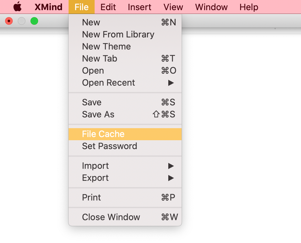Choose New from the File menu
Viewport: 301px width, 243px height.
tap(125, 22)
